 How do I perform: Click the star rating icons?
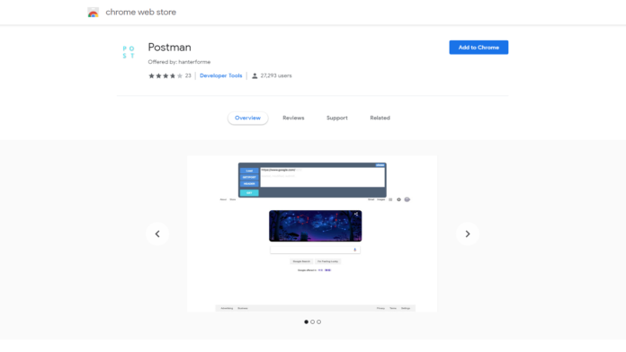[165, 75]
